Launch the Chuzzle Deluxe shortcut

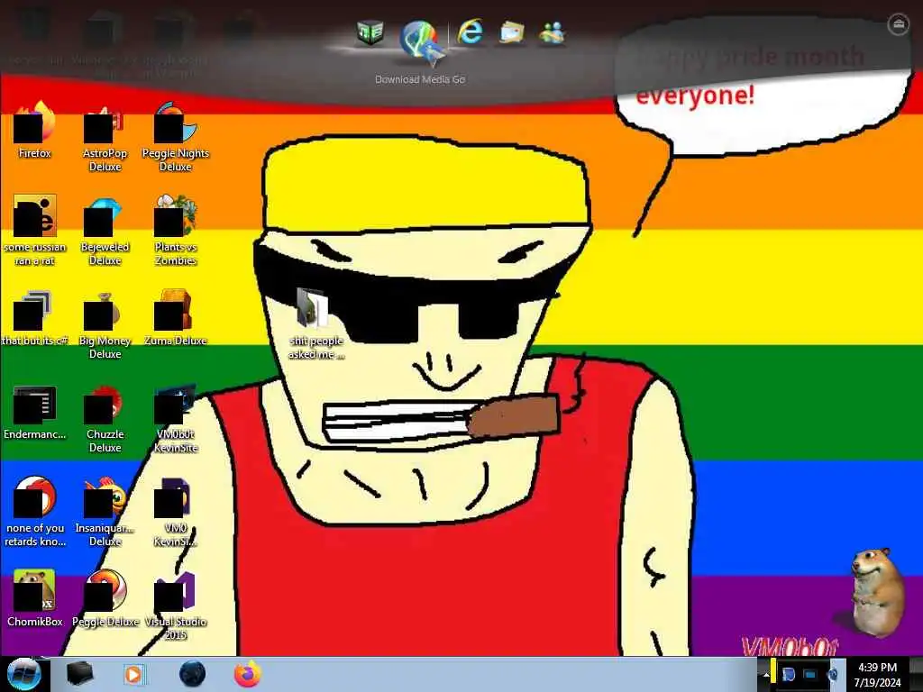[x=105, y=418]
